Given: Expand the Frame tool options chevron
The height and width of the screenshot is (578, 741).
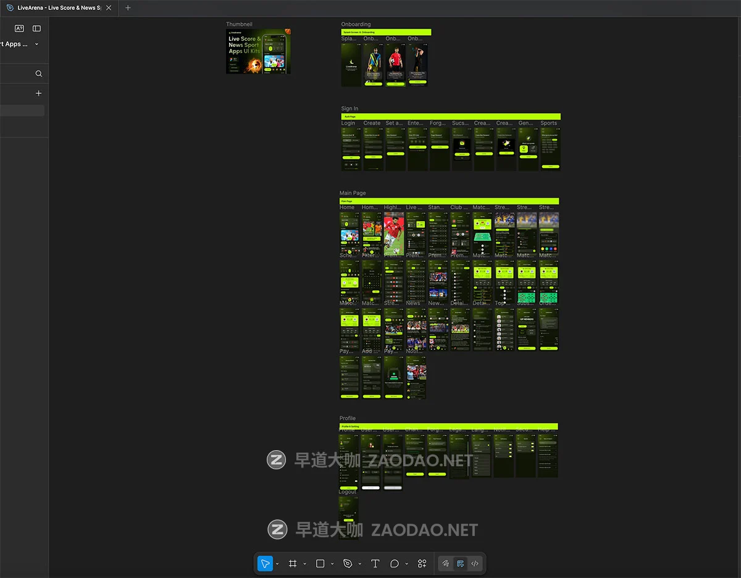Looking at the screenshot, I should coord(304,564).
